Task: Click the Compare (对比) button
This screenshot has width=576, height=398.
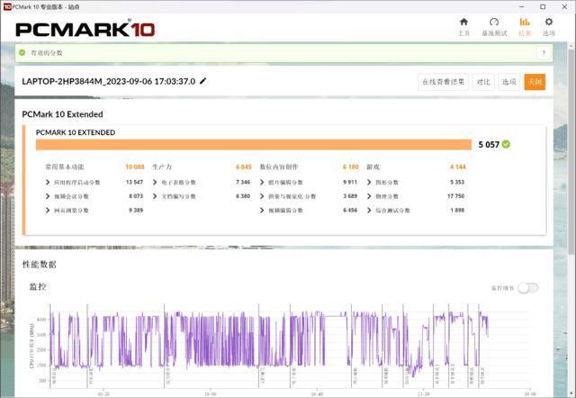Action: pyautogui.click(x=483, y=82)
